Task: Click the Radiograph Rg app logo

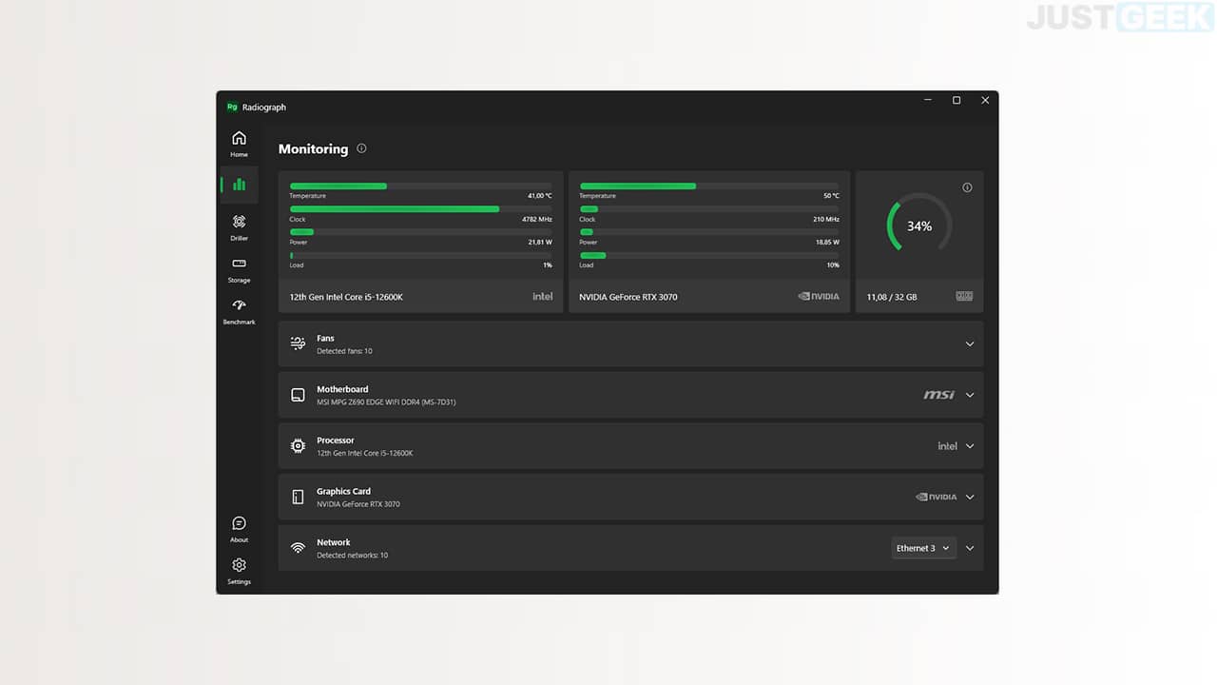Action: click(x=232, y=107)
